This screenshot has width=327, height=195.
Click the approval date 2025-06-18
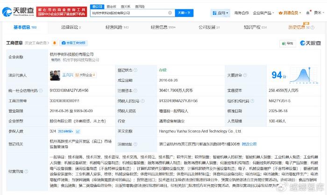278,111
